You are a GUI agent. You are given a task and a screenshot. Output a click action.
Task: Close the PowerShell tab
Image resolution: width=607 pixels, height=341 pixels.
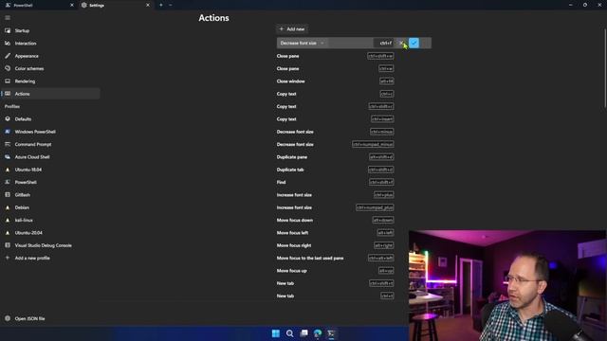click(72, 5)
